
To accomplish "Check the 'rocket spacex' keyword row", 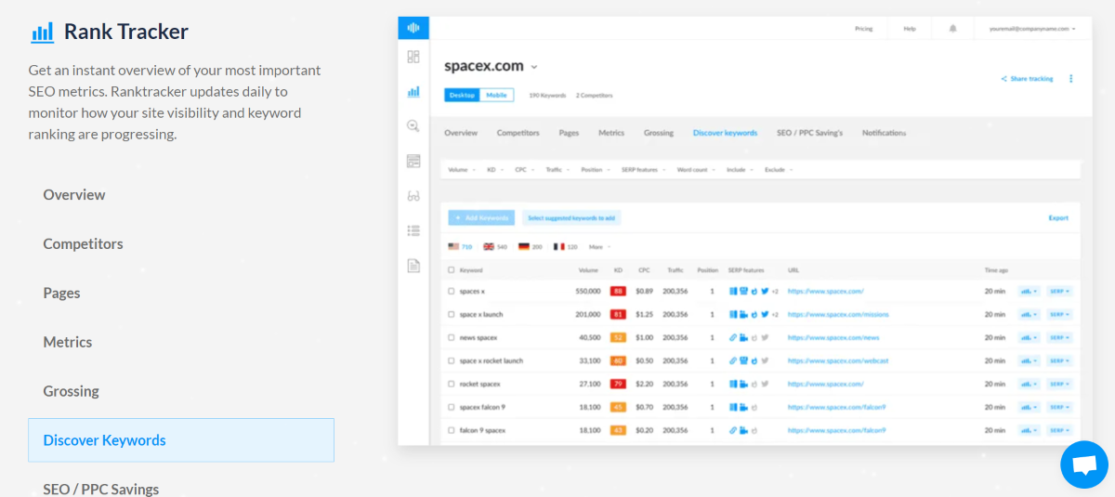I will tap(452, 384).
